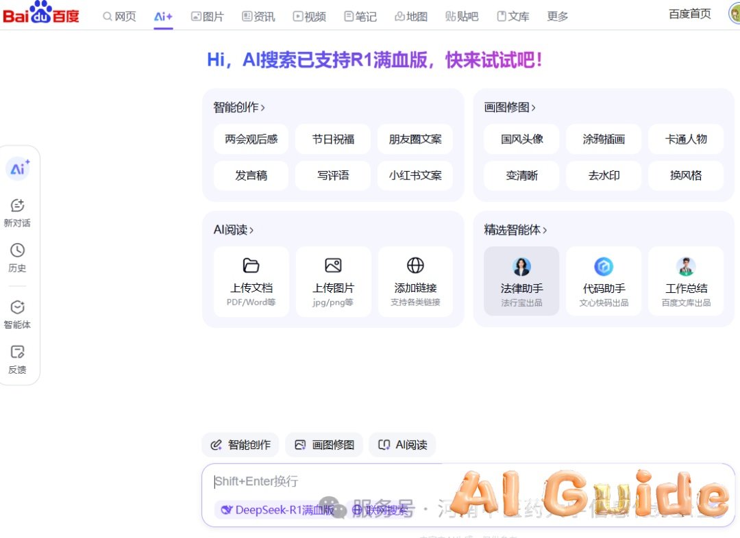Image resolution: width=740 pixels, height=538 pixels.
Task: Pick the 发言稿 prompt
Action: coord(251,175)
